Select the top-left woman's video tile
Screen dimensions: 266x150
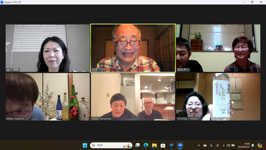click(x=48, y=48)
